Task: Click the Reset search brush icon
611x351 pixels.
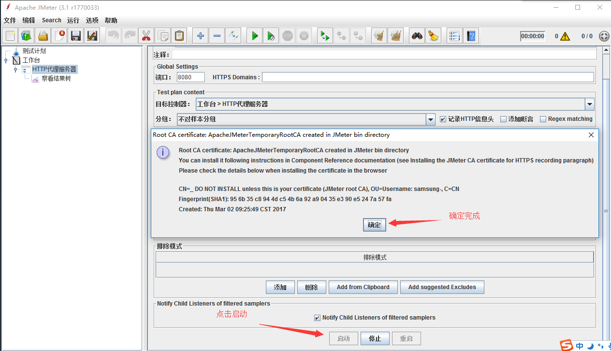Action: tap(434, 36)
